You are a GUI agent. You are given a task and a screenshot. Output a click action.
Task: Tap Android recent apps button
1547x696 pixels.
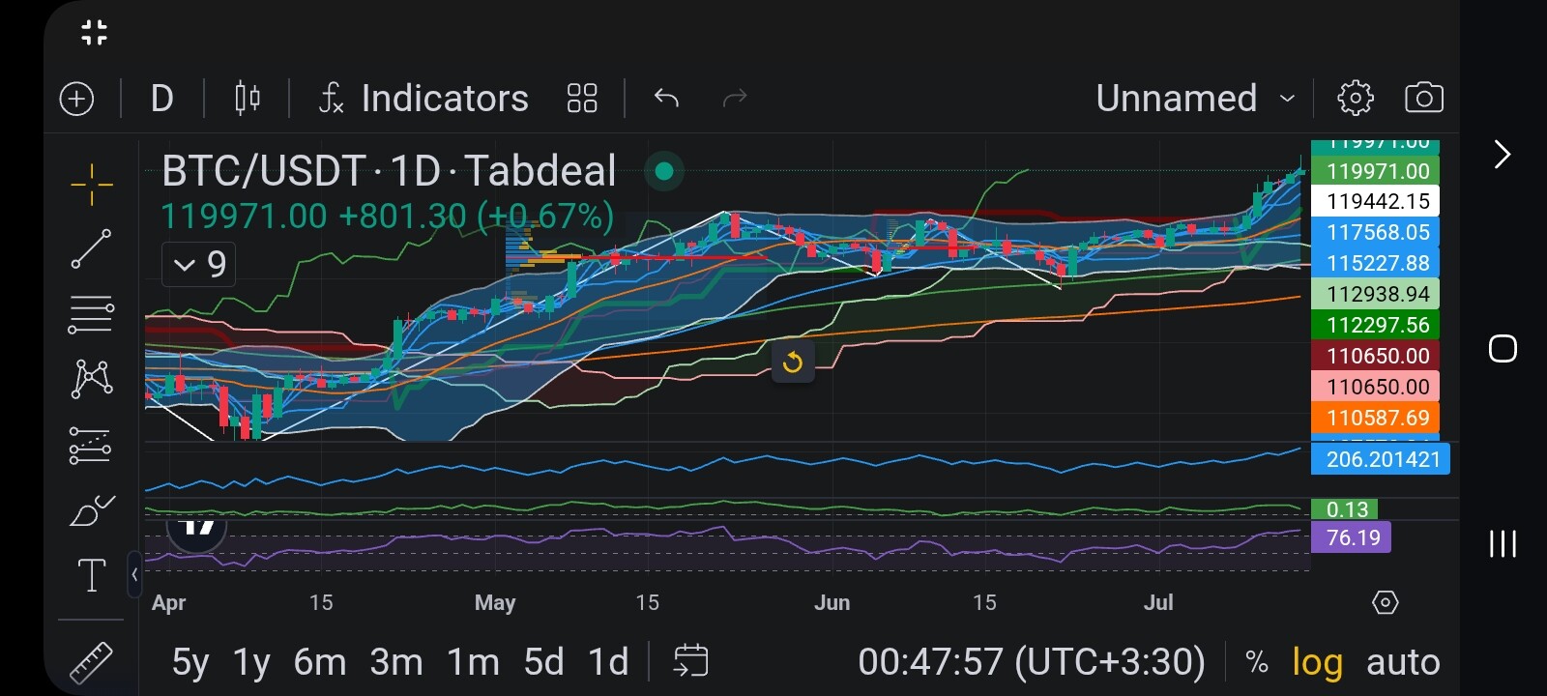[x=1503, y=543]
